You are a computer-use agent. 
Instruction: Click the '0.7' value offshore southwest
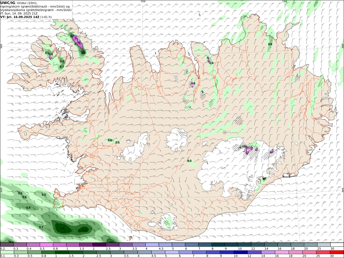(x=41, y=227)
